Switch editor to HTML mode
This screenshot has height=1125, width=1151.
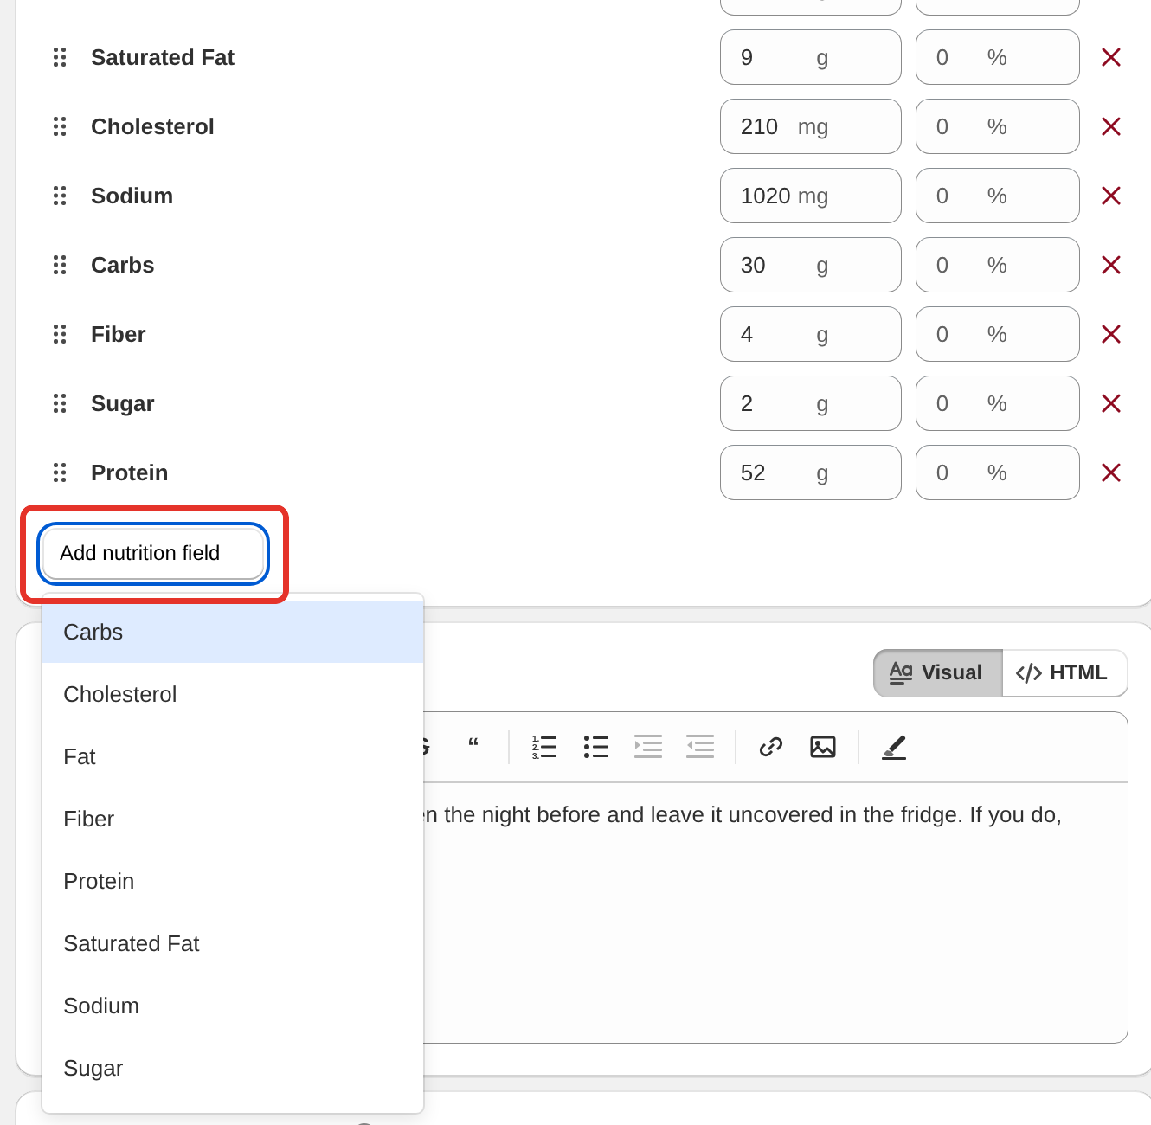point(1064,672)
